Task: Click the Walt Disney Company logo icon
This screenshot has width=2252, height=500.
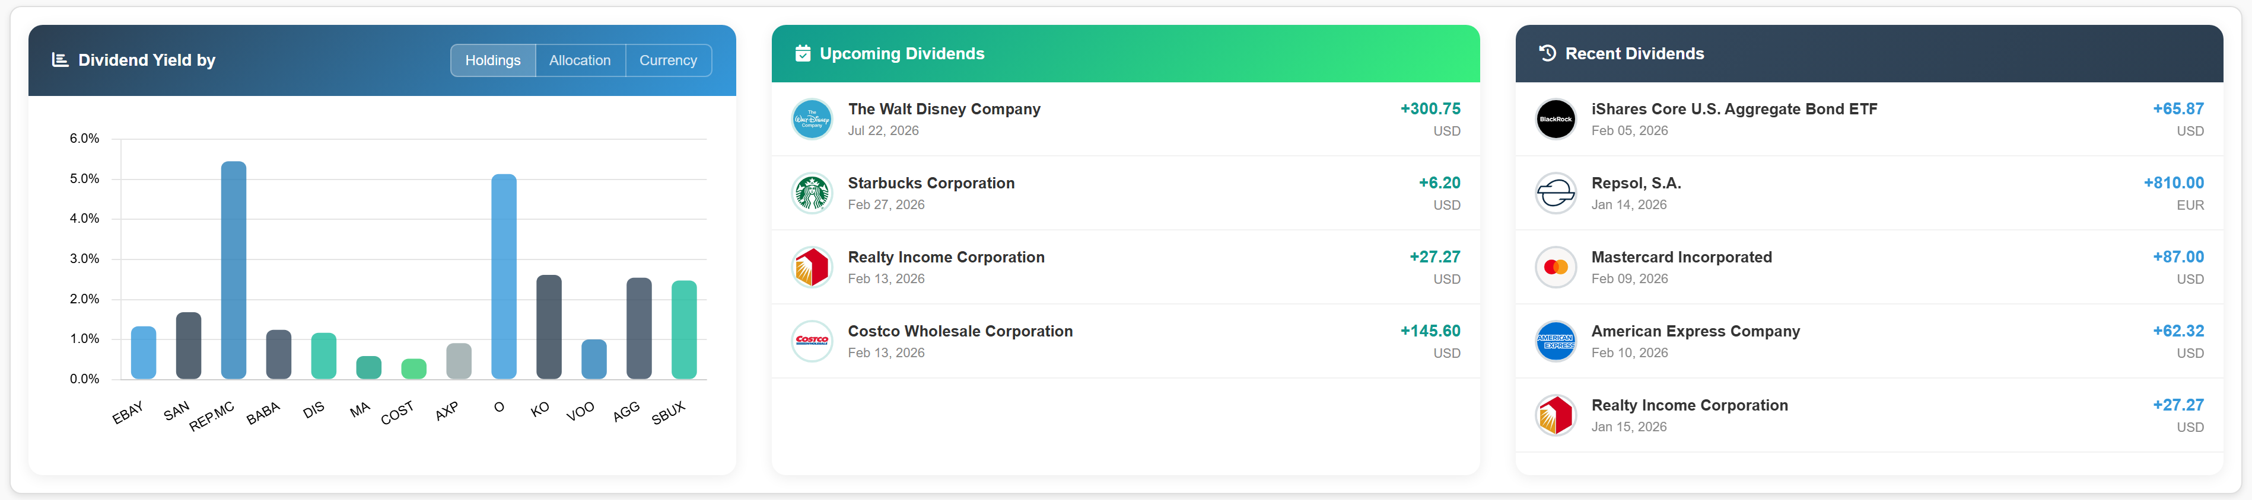Action: [x=812, y=120]
